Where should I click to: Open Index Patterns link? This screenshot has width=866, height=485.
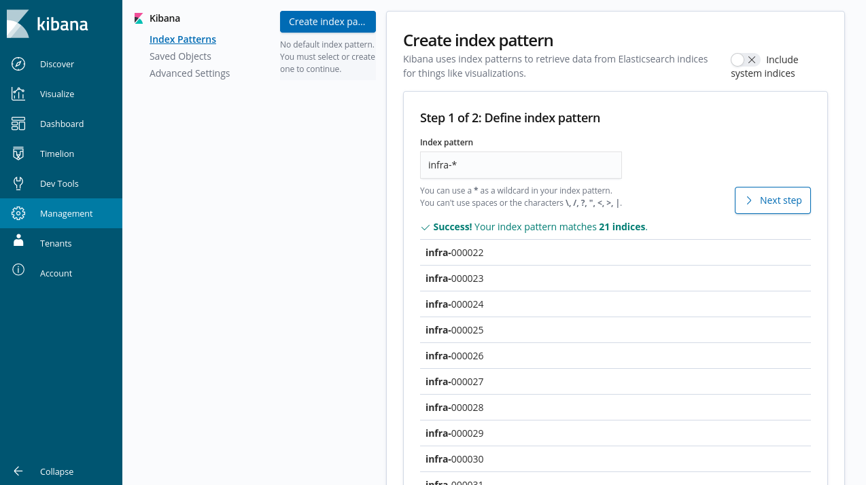pos(183,39)
